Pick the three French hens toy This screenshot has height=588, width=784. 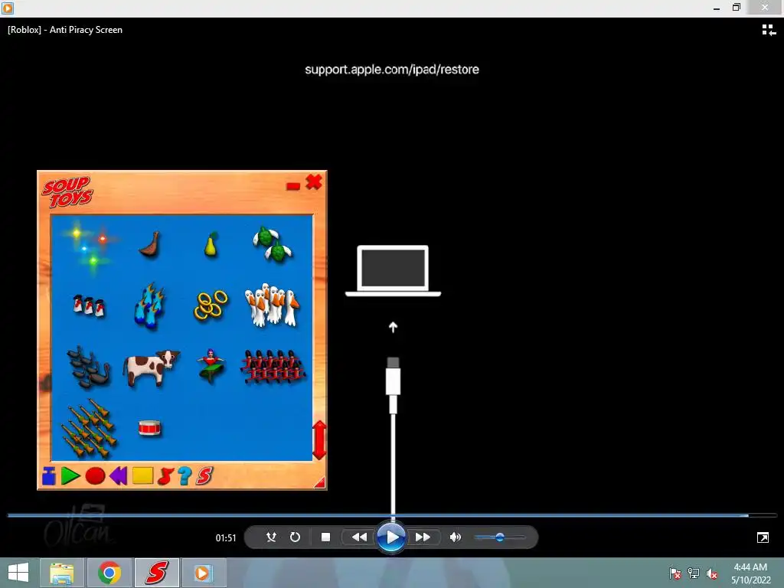pos(89,305)
